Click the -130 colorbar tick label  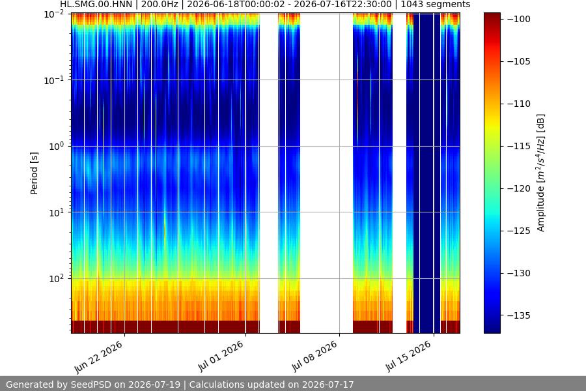click(x=519, y=273)
